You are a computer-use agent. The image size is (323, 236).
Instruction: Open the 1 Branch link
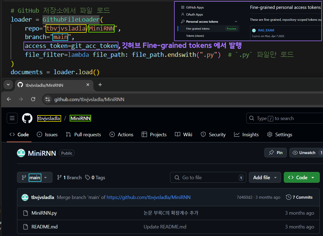coord(69,177)
